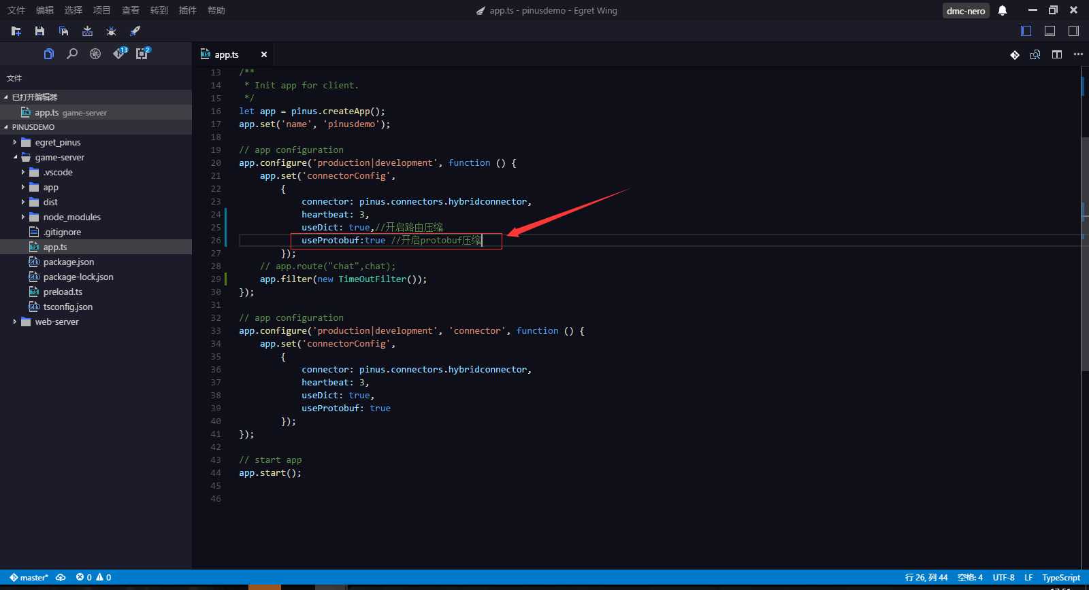The image size is (1089, 590).
Task: Split the editor
Action: [x=1057, y=54]
